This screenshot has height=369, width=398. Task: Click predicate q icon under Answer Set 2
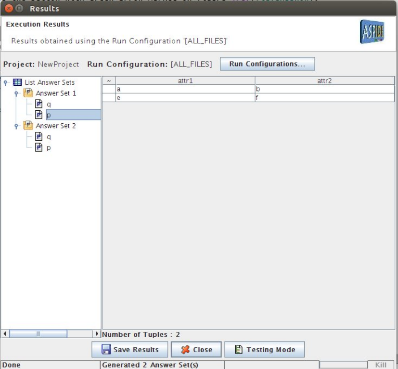click(x=39, y=136)
